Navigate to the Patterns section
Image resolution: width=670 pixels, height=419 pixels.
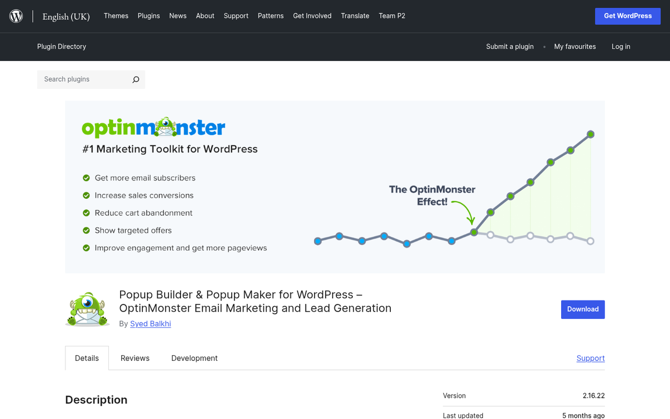click(x=271, y=16)
